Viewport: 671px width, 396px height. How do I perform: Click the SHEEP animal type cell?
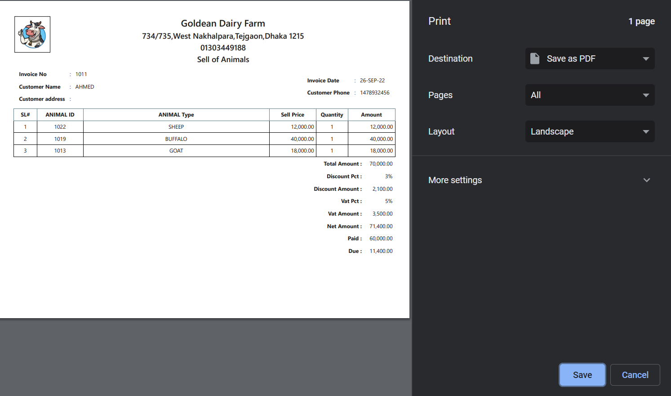point(176,127)
